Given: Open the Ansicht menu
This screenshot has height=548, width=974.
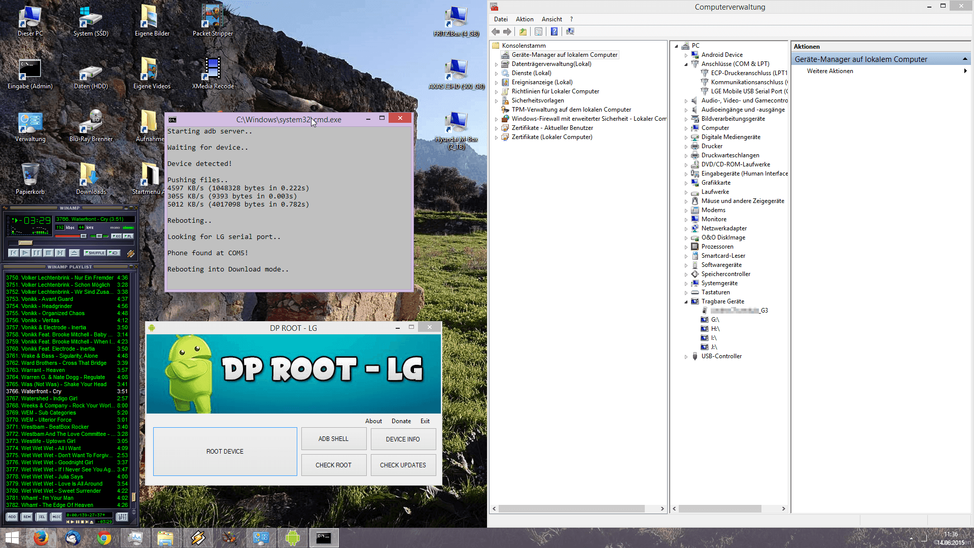Looking at the screenshot, I should pyautogui.click(x=551, y=19).
